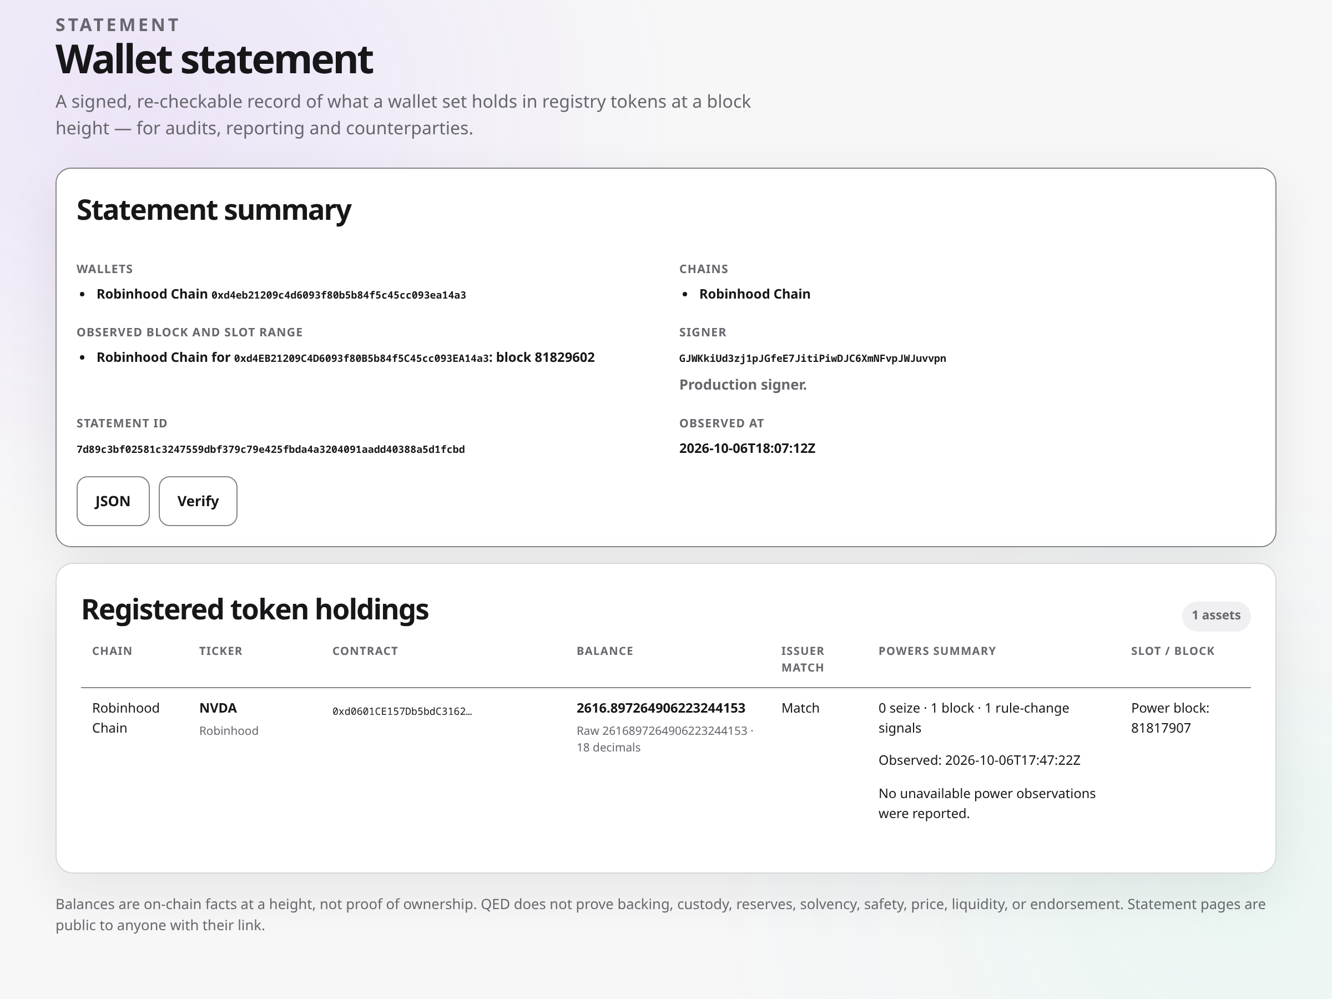Click the Robinhood issuer name under NVDA
Image resolution: width=1332 pixels, height=999 pixels.
pyautogui.click(x=229, y=730)
